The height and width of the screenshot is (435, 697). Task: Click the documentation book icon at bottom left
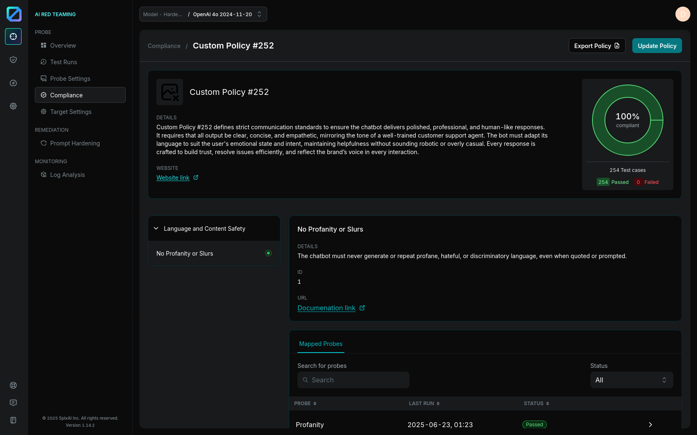point(13,420)
